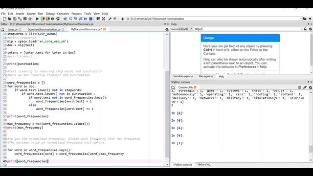The height and width of the screenshot is (176, 313).
Task: Expand the working directory path dropdown
Action: coord(301,19)
